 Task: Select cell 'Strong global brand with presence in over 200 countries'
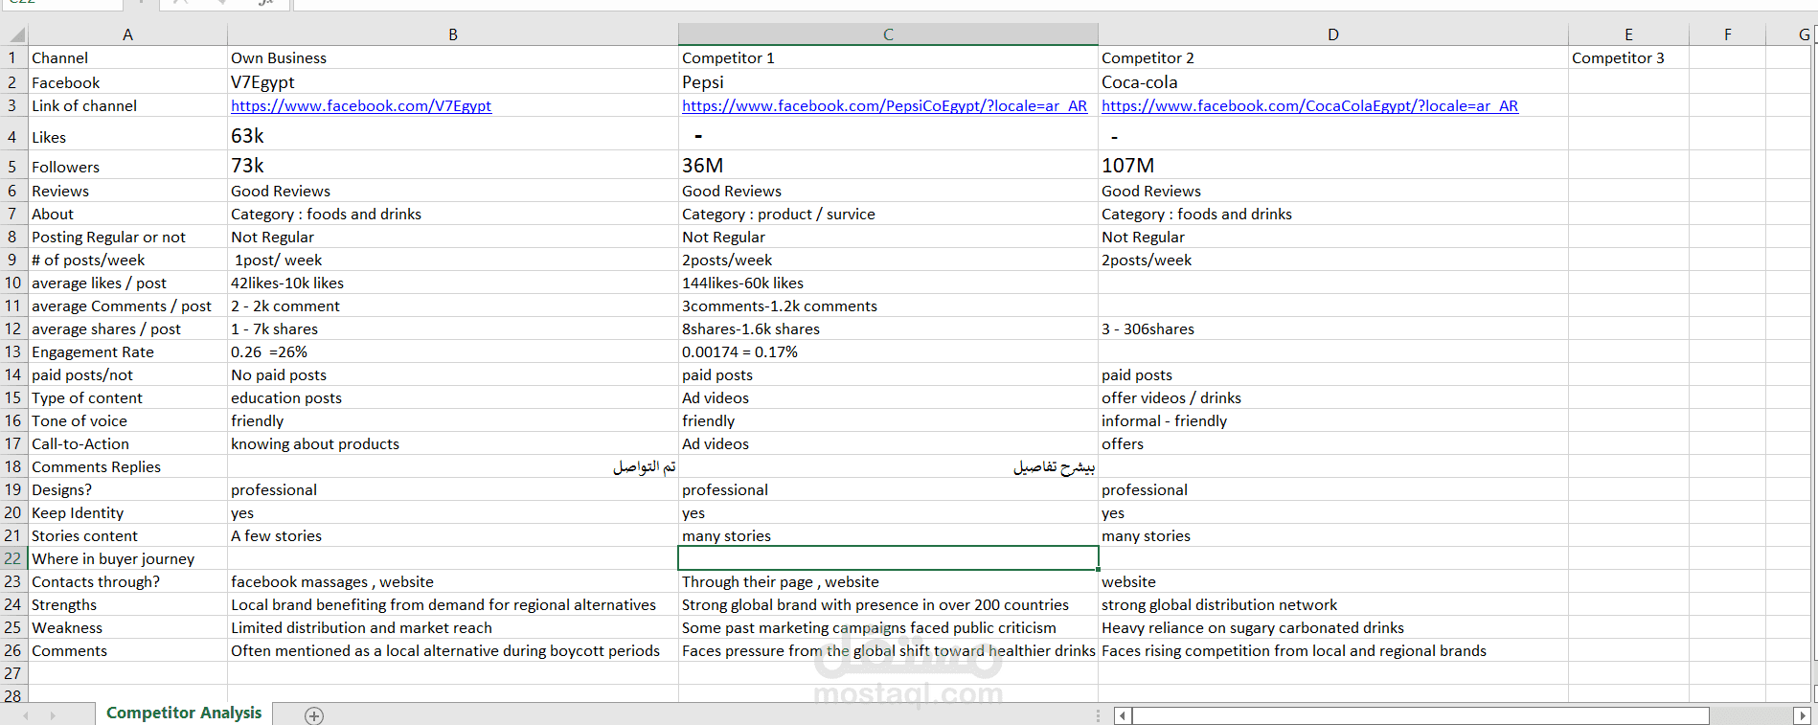pyautogui.click(x=888, y=605)
